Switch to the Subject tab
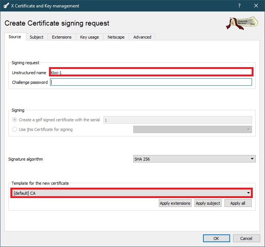 37,37
